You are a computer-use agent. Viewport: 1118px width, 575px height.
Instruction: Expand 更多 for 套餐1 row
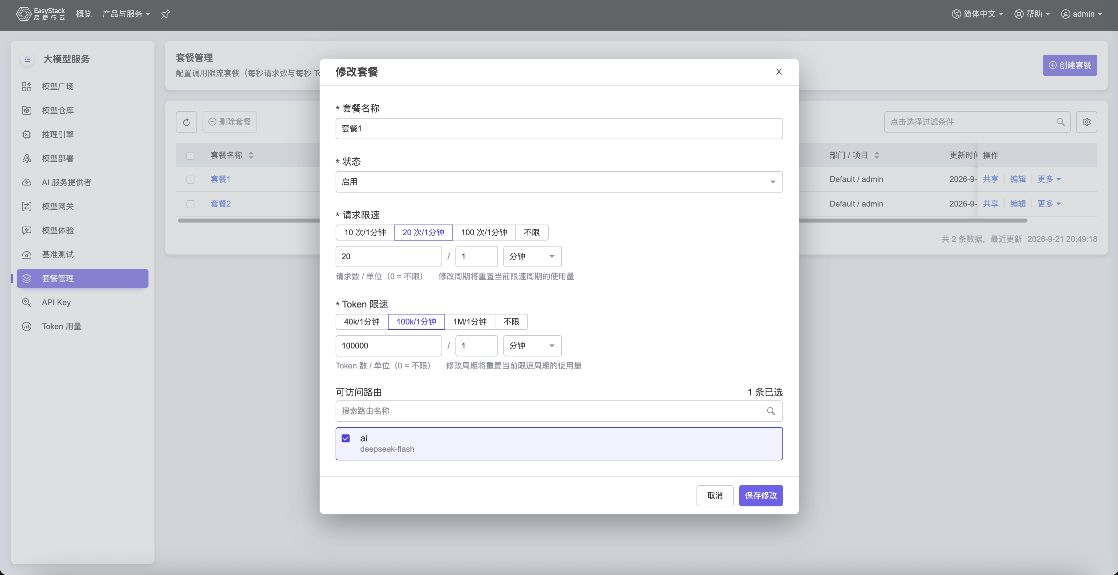[1049, 179]
